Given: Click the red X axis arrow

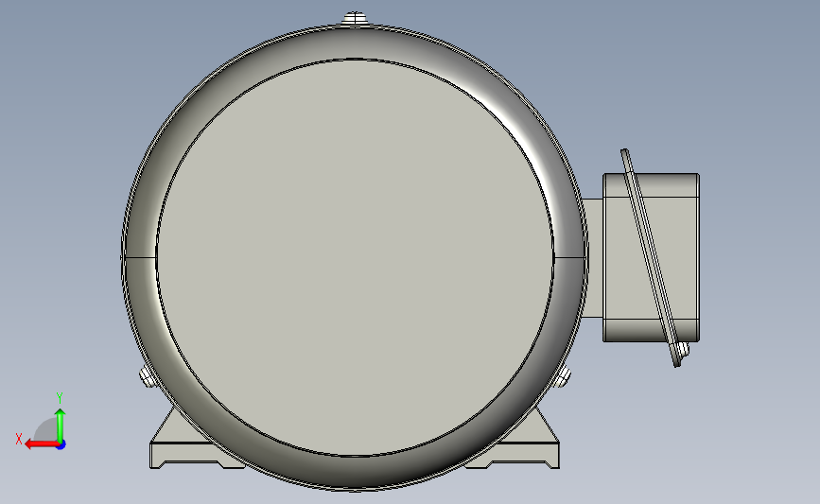Looking at the screenshot, I should [41, 444].
